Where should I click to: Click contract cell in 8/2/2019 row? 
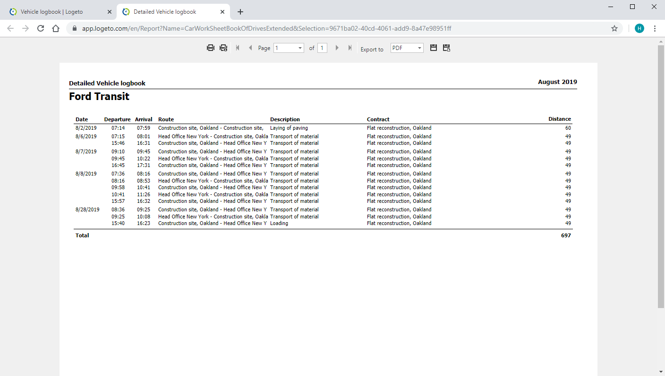pyautogui.click(x=399, y=128)
